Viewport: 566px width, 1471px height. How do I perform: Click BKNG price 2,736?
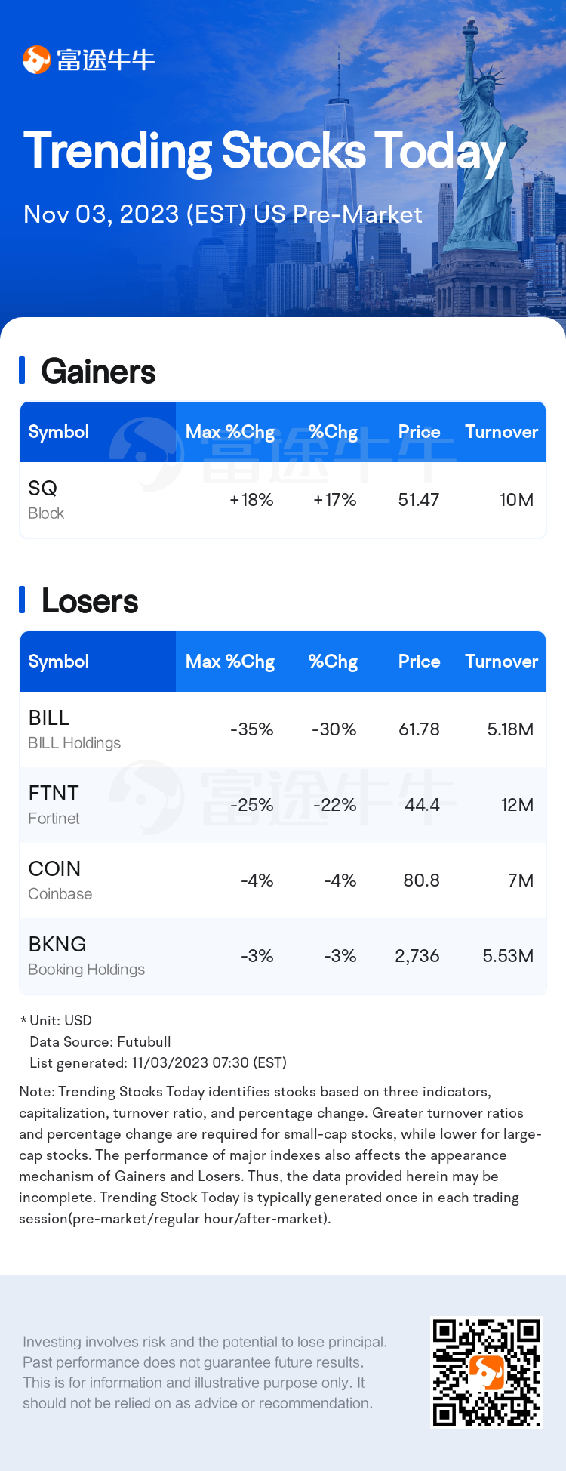[417, 956]
